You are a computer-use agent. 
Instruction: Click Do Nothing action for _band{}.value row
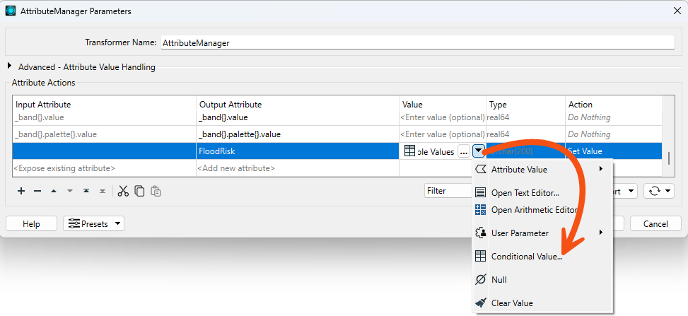(x=614, y=117)
